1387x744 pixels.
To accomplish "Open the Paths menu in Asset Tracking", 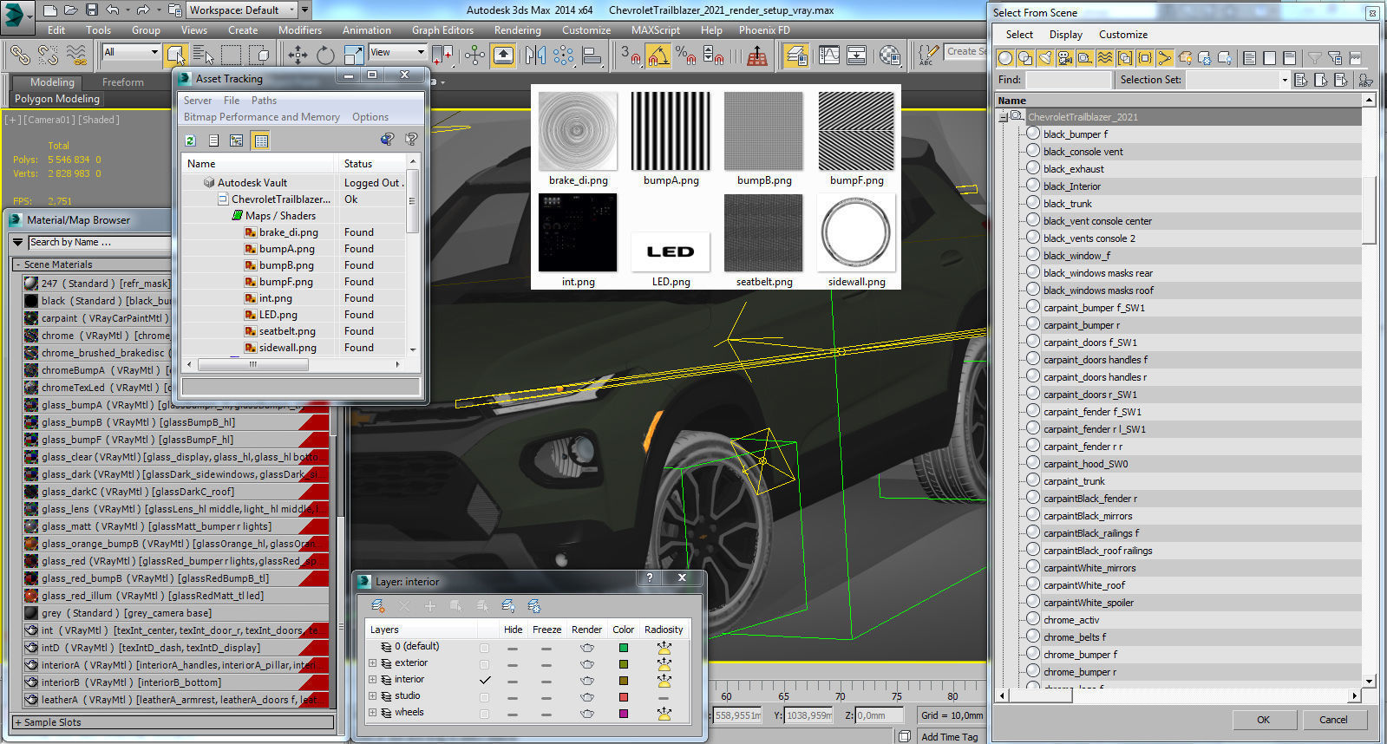I will click(x=264, y=101).
